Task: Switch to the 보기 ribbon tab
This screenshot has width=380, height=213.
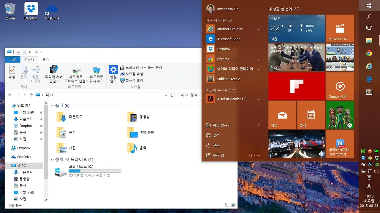Action: pos(45,59)
